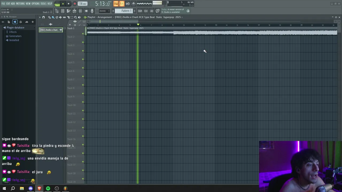The height and width of the screenshot is (192, 342).
Task: Click the globe icon next to the news panel
Action: (188, 11)
